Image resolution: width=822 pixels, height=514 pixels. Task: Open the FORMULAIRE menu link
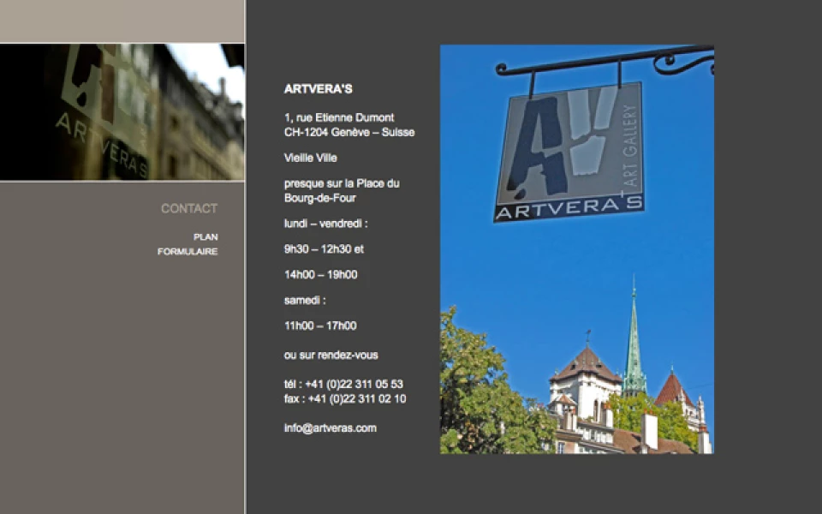pos(188,252)
